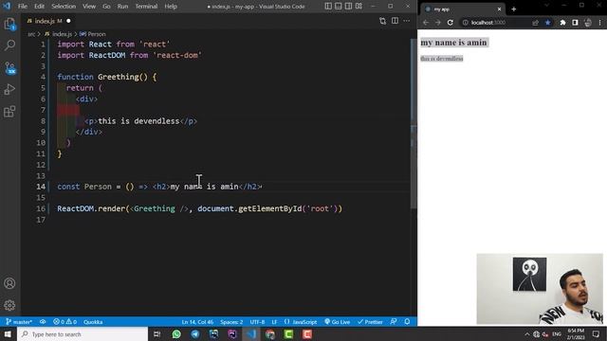The width and height of the screenshot is (607, 341).
Task: Reload the localhost page
Action: (451, 23)
